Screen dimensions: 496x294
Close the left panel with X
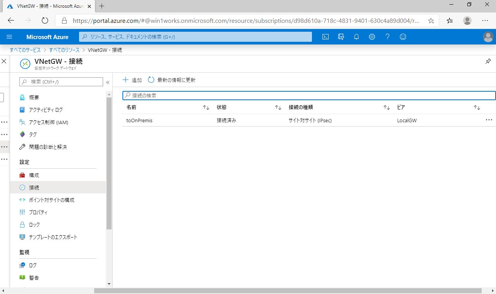4,61
